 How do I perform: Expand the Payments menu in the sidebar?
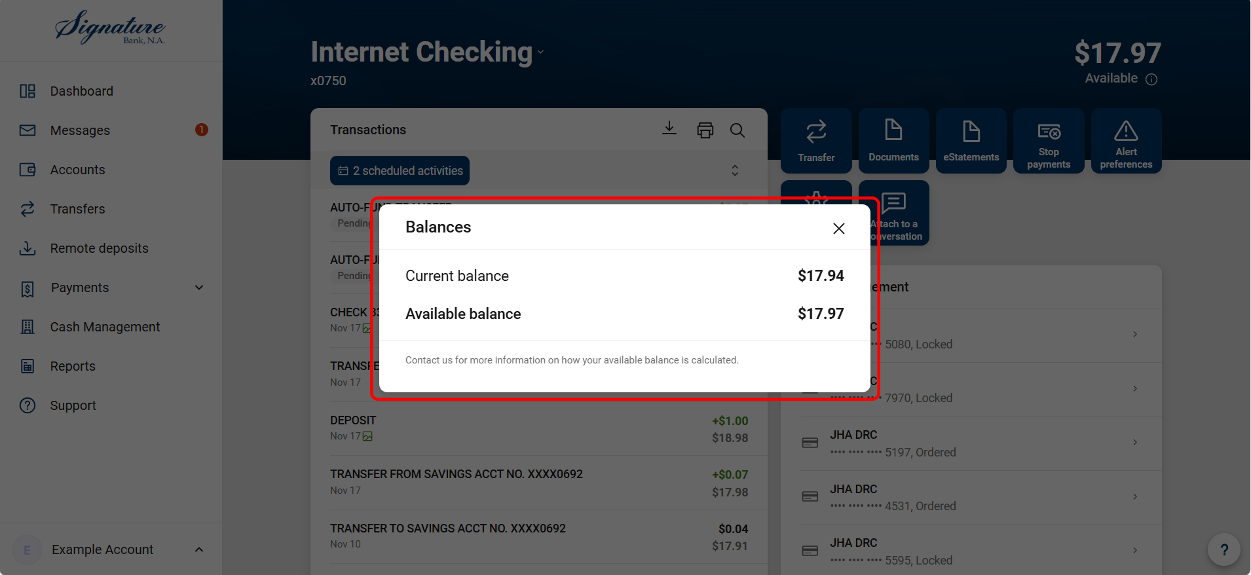coord(199,287)
